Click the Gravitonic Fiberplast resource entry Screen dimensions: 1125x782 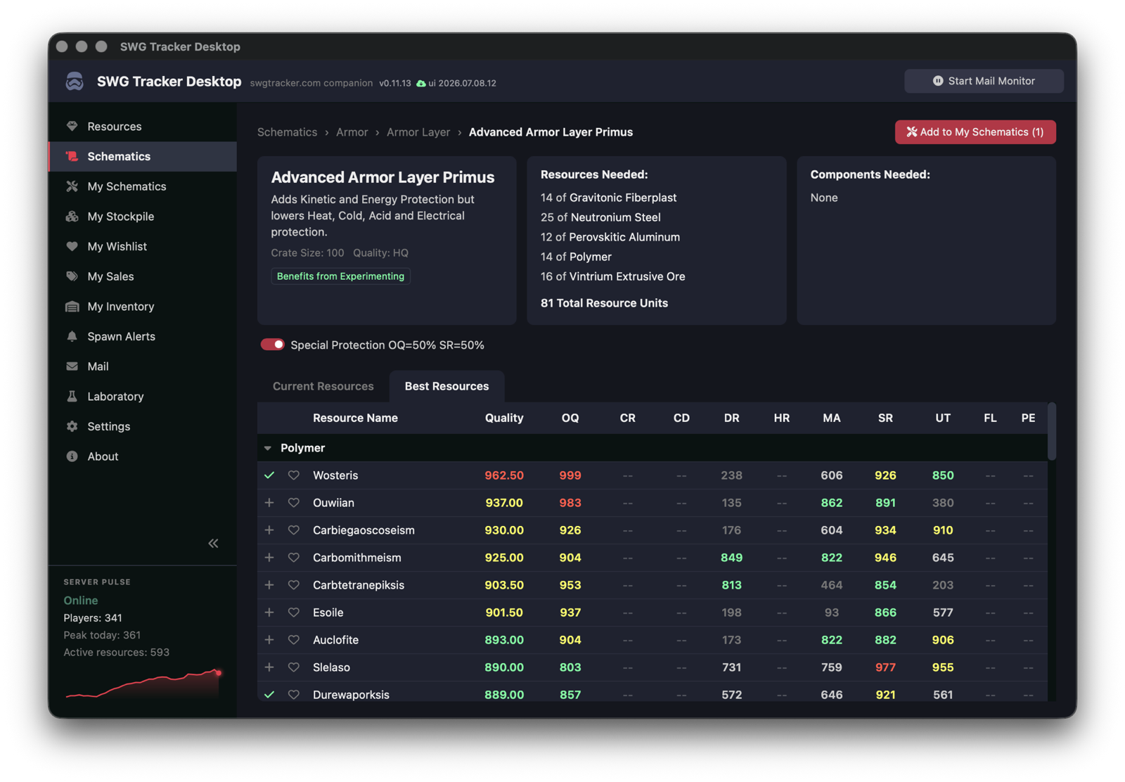pyautogui.click(x=608, y=198)
